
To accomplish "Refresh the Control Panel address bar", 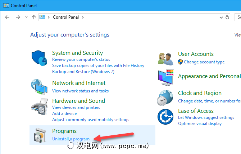I will (x=227, y=17).
